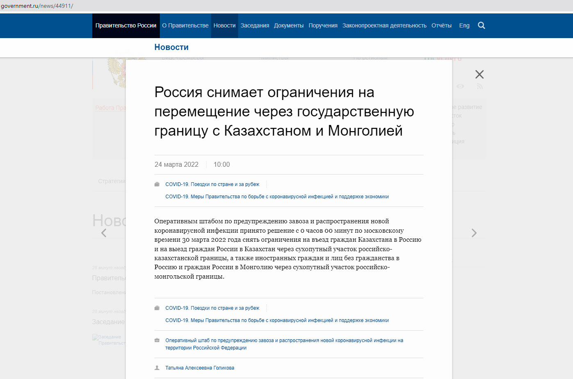Toggle the eye accessibility view icon
This screenshot has height=379, width=573.
tap(460, 86)
